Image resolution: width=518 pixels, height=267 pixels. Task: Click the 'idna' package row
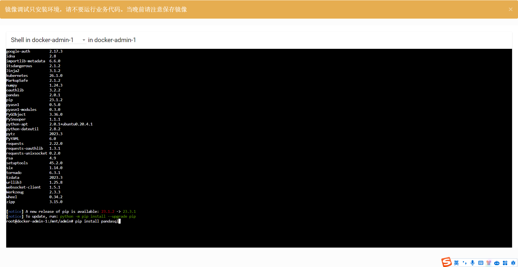(x=31, y=56)
